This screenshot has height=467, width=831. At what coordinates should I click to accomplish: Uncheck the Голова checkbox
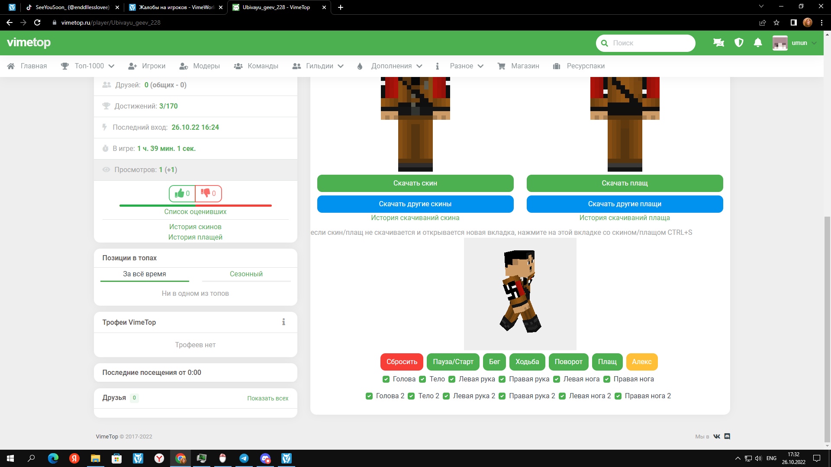(x=386, y=379)
